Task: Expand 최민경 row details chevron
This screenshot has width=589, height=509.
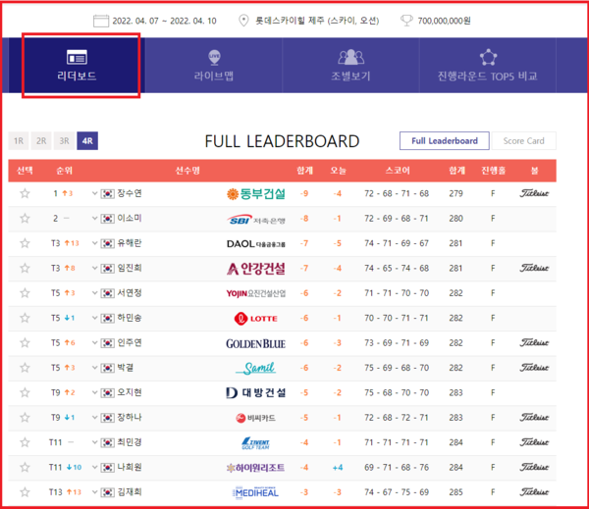Action: [x=94, y=442]
